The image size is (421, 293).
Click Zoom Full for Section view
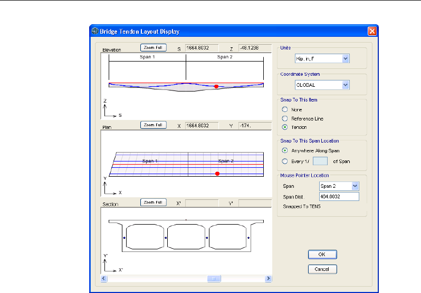coord(153,203)
